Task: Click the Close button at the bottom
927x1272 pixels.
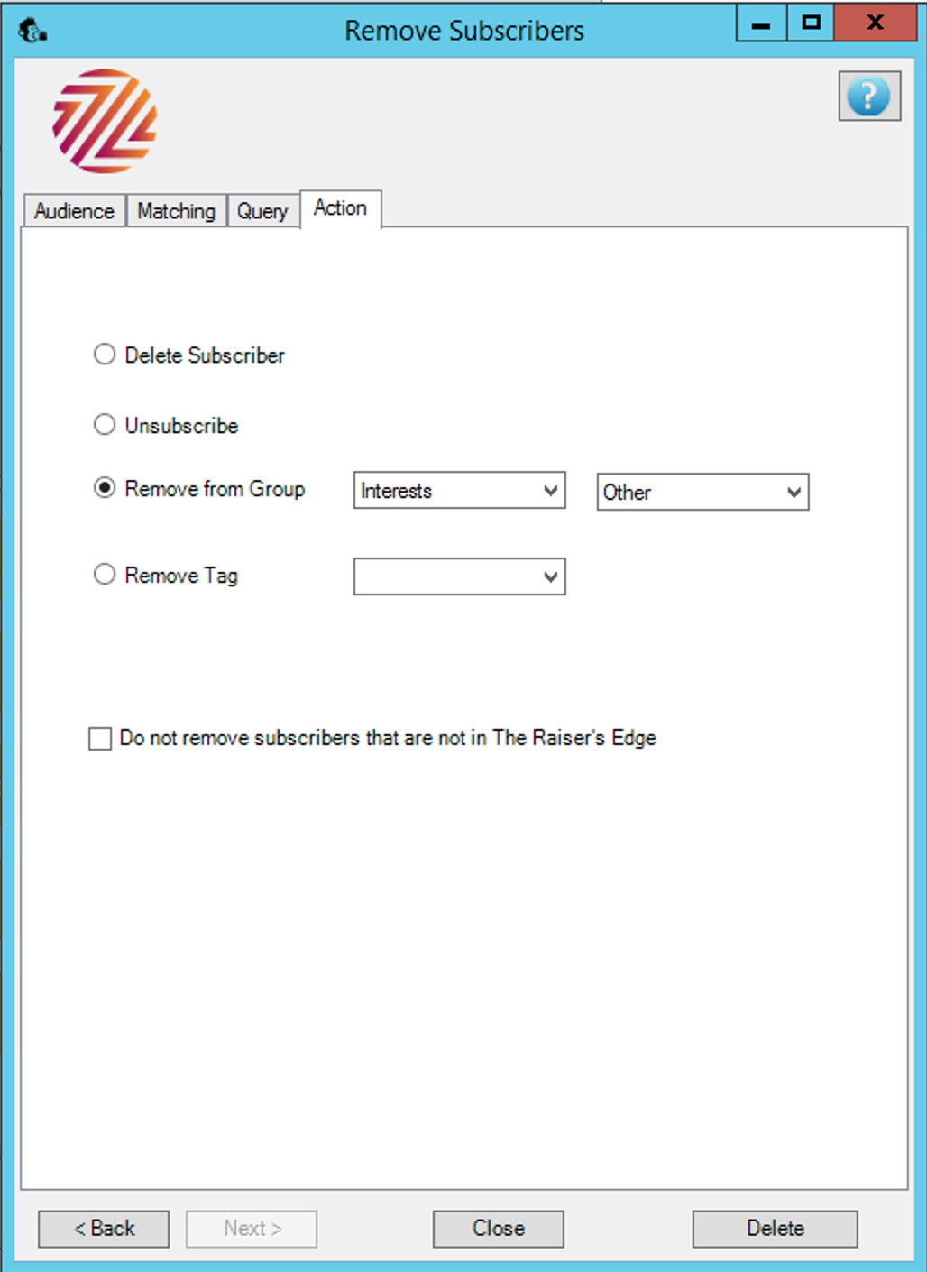Action: point(498,1229)
